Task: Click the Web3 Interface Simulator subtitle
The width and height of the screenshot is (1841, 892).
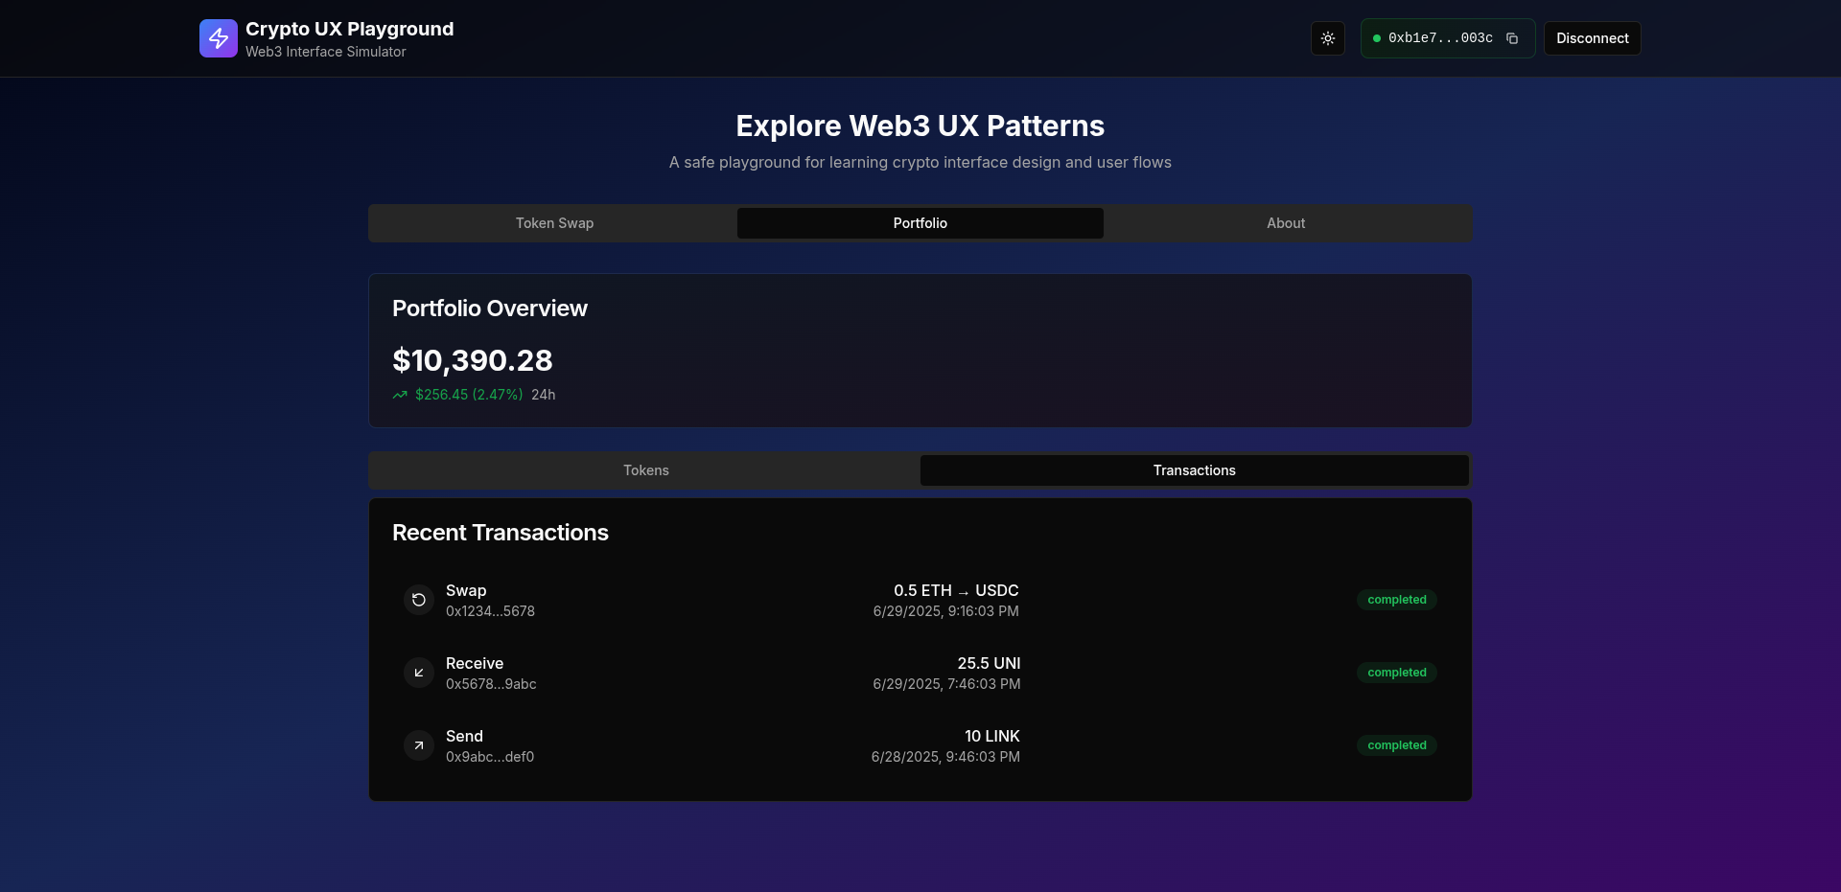Action: tap(326, 52)
